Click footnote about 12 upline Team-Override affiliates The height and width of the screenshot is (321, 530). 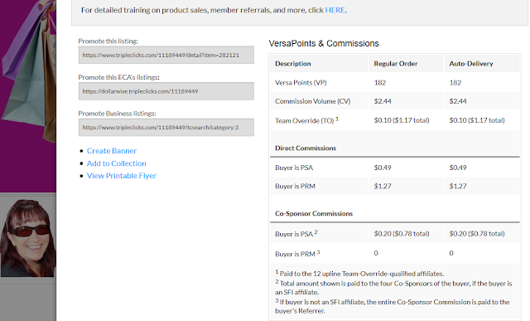(359, 273)
